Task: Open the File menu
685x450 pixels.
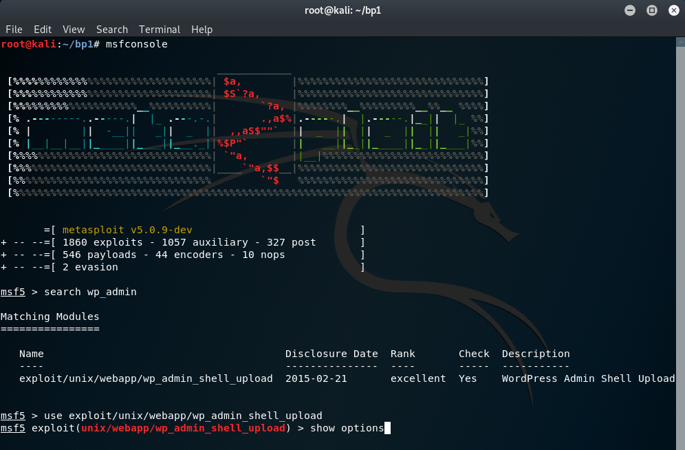Action: click(x=14, y=30)
